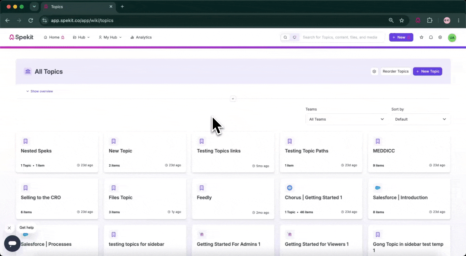
Task: Click the address bar URL
Action: pyautogui.click(x=82, y=20)
